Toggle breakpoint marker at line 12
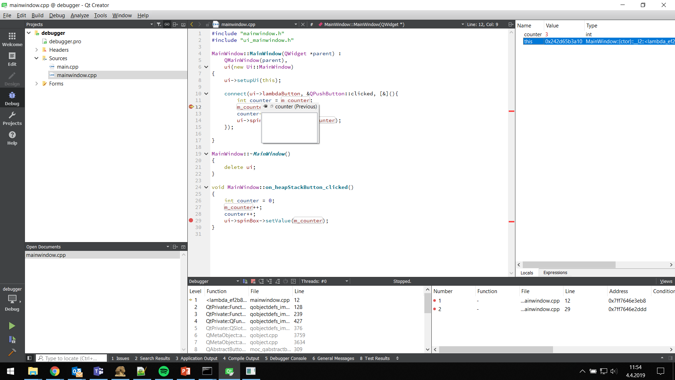Screen dimensions: 675x380 click(x=191, y=107)
